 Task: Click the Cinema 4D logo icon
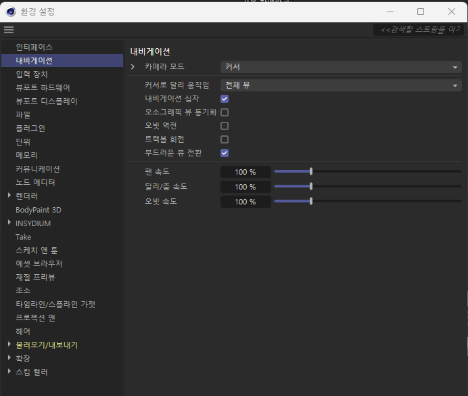[11, 12]
